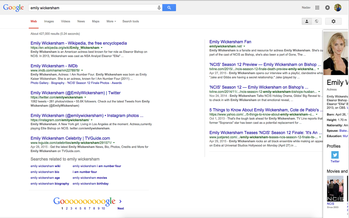Expand instagram.com result dropdown arrow

pyautogui.click(x=92, y=120)
